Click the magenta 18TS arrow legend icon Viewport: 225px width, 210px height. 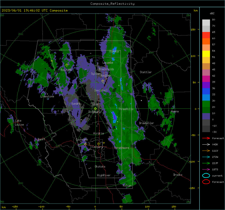(x=206, y=169)
